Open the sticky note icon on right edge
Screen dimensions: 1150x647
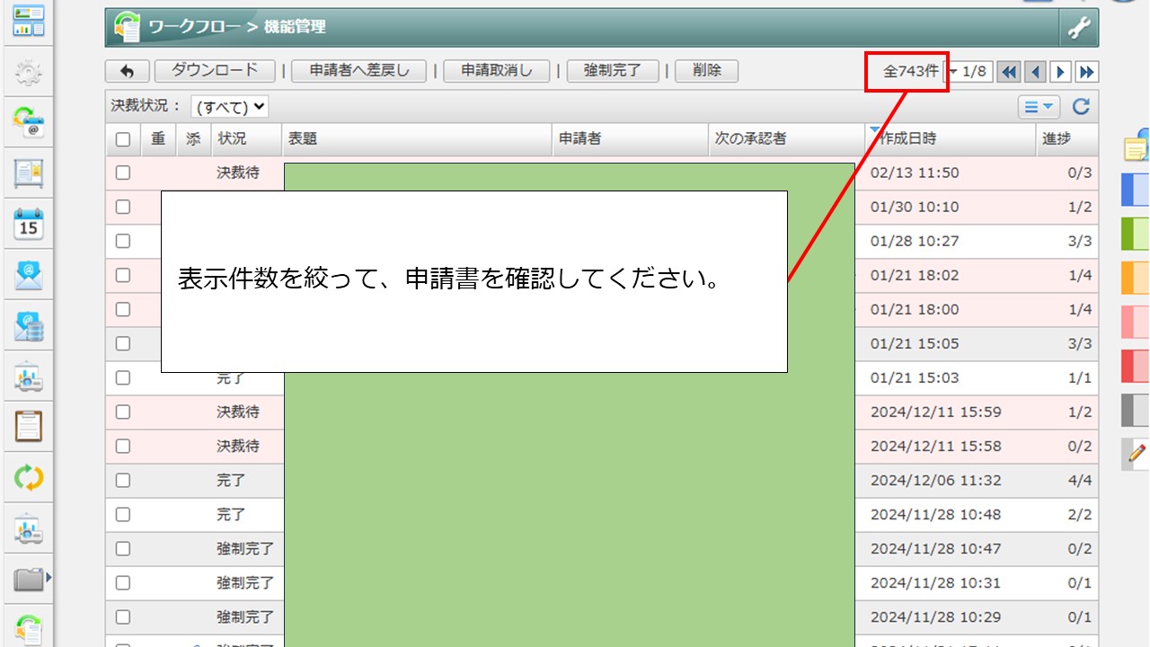click(x=1137, y=146)
